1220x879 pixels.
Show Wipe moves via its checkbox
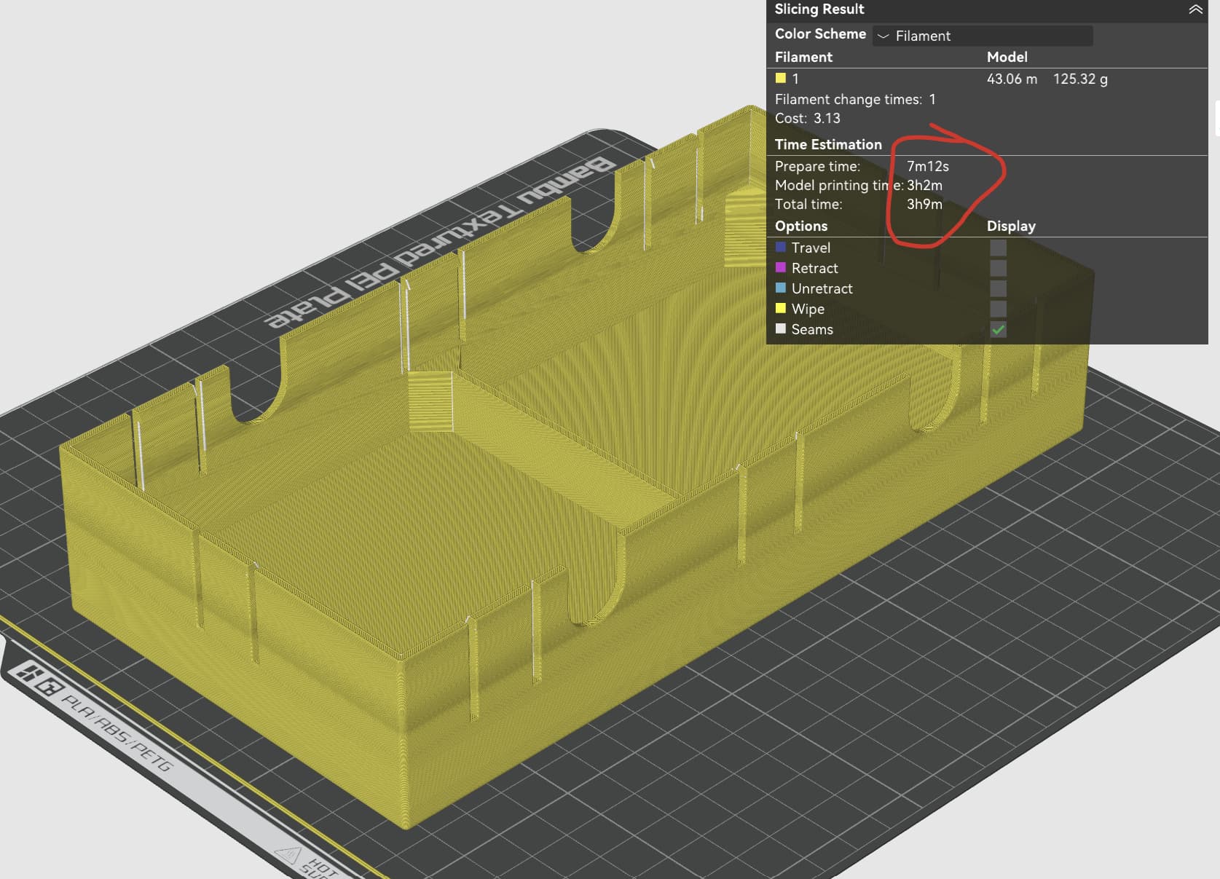[x=998, y=309]
